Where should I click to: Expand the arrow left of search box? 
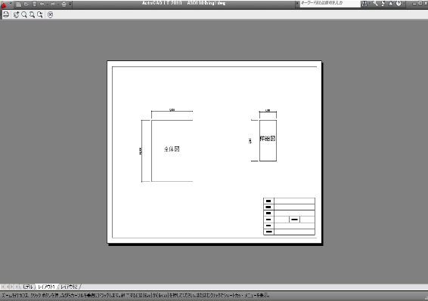point(297,4)
